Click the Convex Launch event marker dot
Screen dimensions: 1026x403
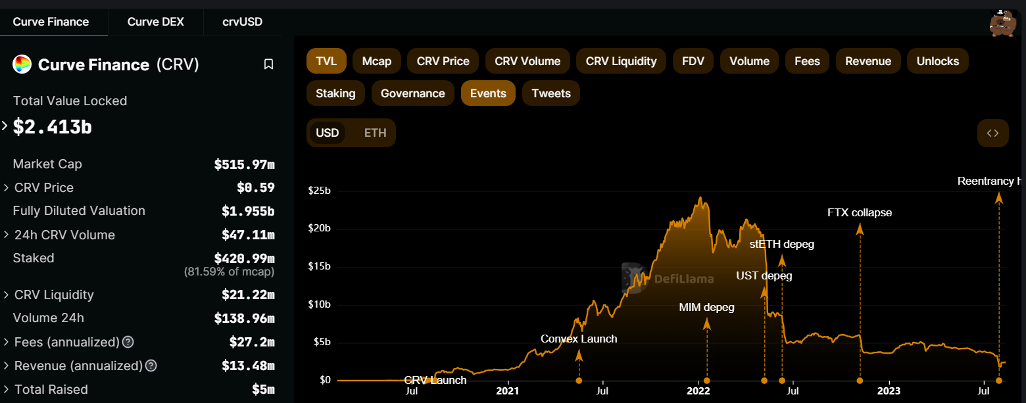pyautogui.click(x=579, y=381)
